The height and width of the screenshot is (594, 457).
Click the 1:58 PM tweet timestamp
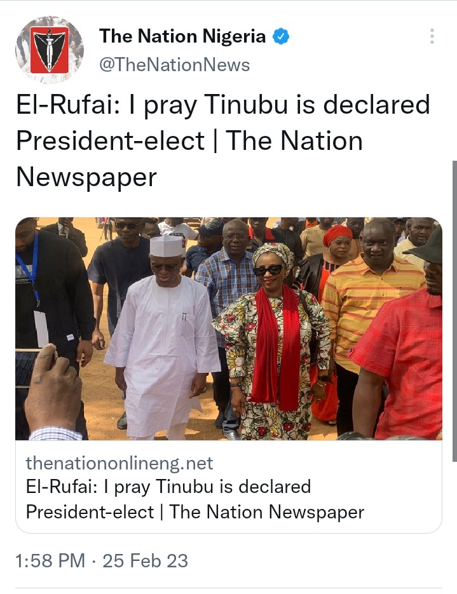coord(50,561)
